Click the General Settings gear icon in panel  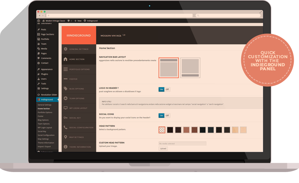tap(65, 49)
